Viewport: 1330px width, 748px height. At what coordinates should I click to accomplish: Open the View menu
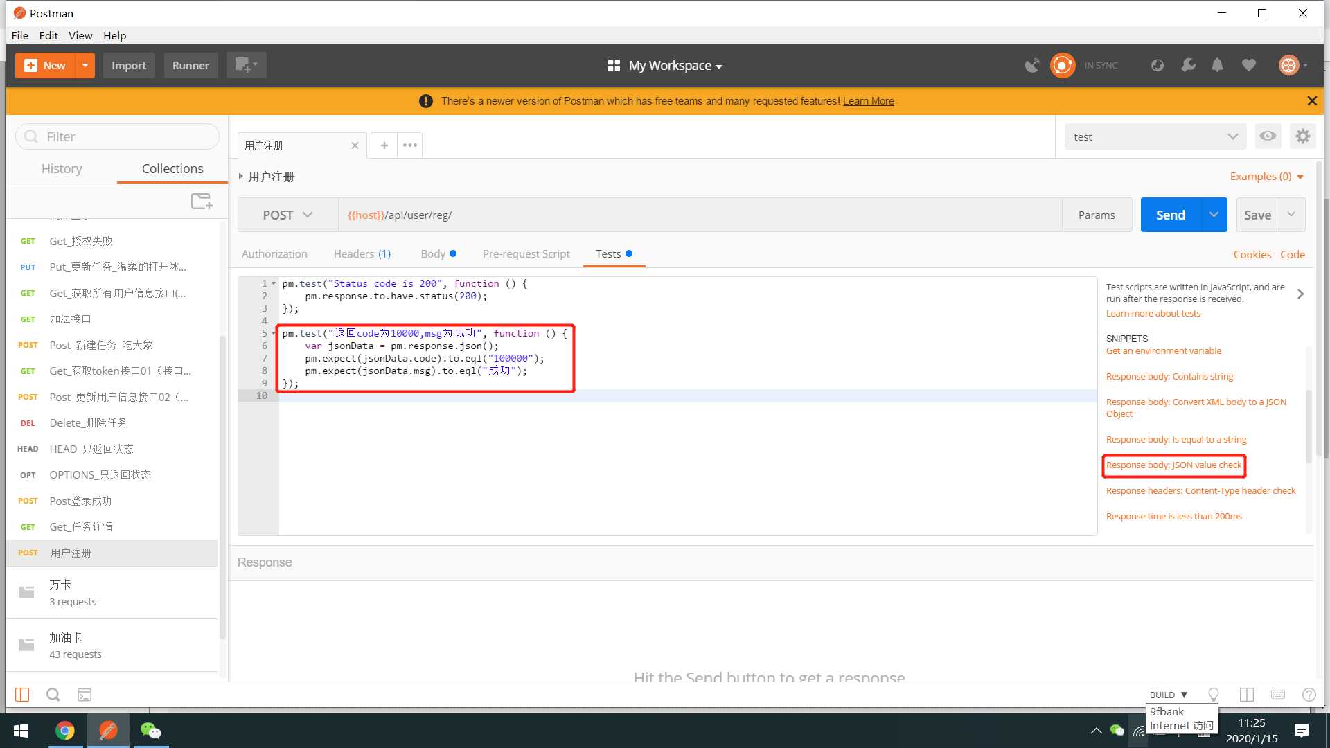(x=80, y=35)
